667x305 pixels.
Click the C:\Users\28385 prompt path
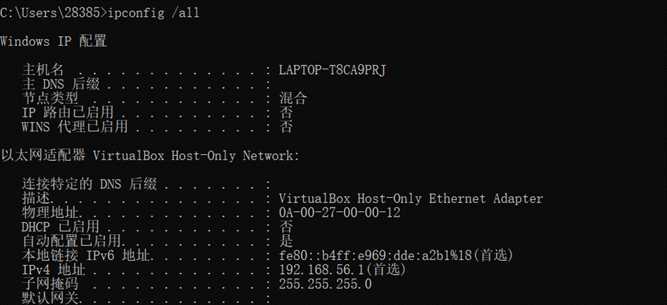coord(51,13)
